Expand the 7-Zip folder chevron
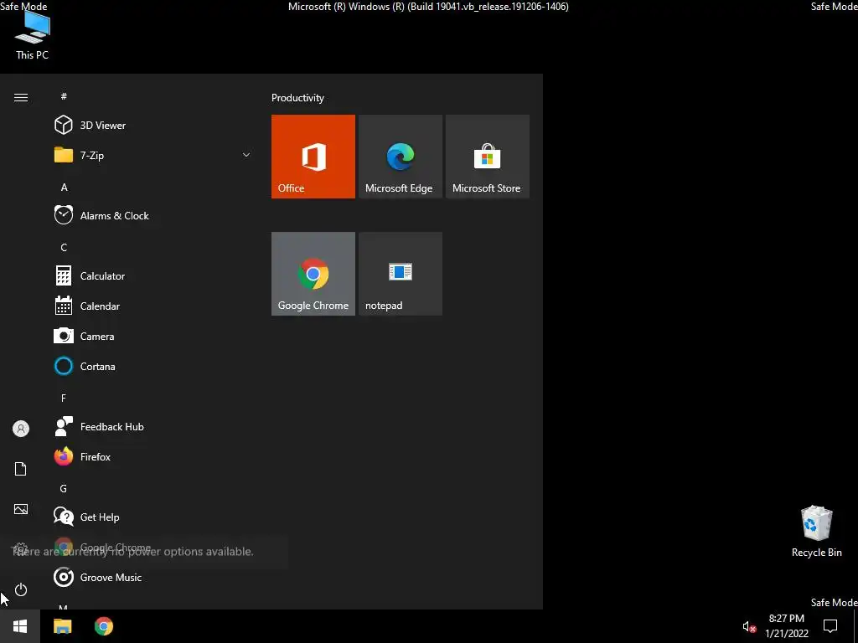This screenshot has width=858, height=643. pyautogui.click(x=246, y=155)
